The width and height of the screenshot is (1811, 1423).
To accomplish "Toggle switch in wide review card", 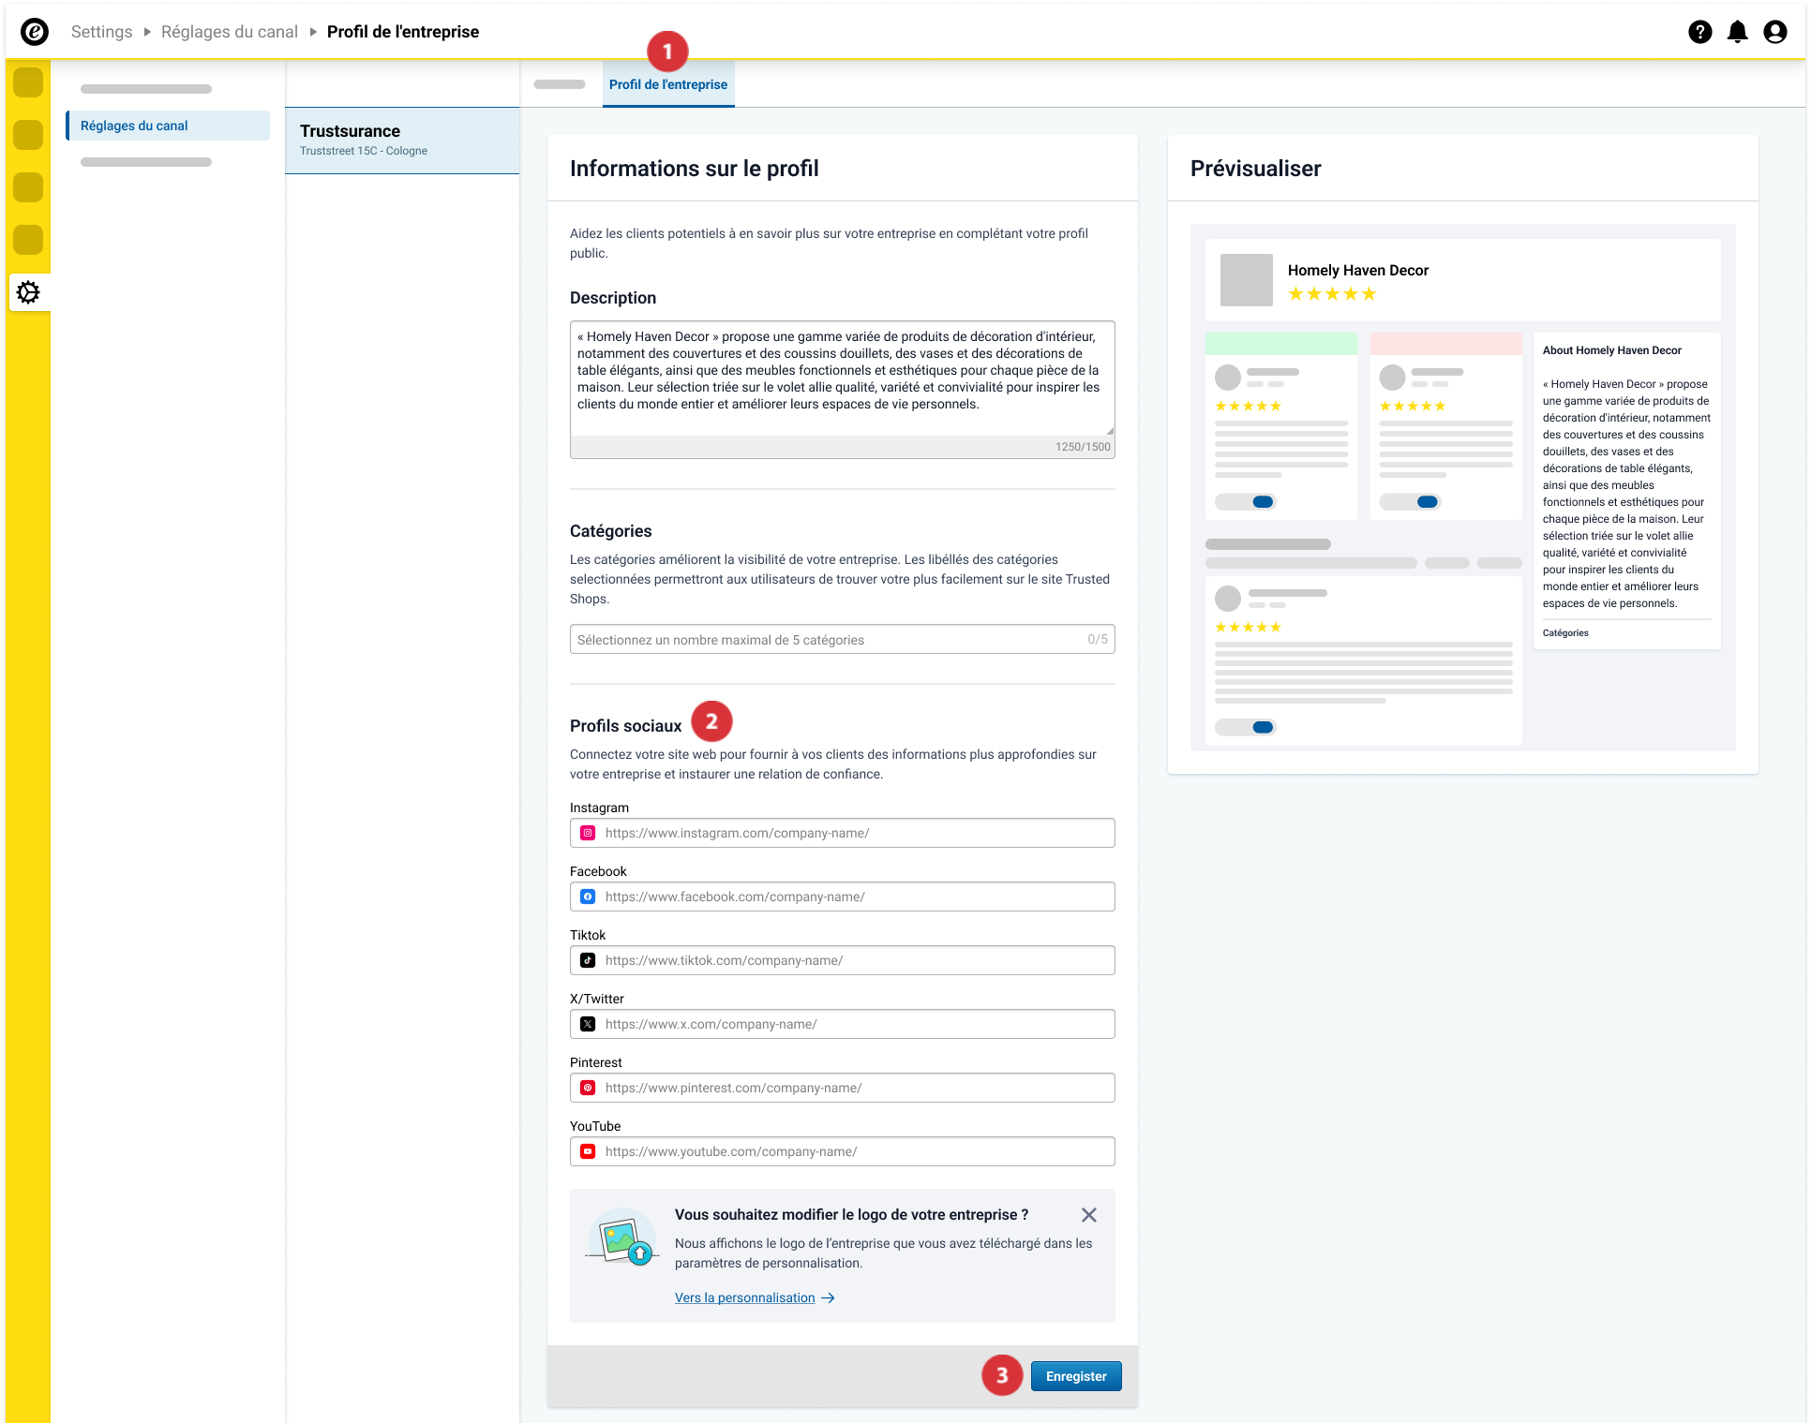I will pyautogui.click(x=1247, y=728).
